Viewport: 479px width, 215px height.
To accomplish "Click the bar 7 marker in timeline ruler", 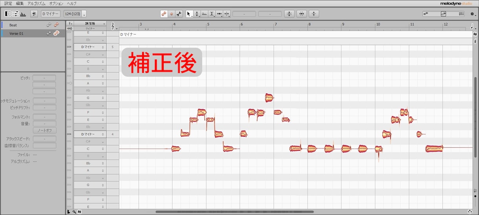I will [x=276, y=24].
